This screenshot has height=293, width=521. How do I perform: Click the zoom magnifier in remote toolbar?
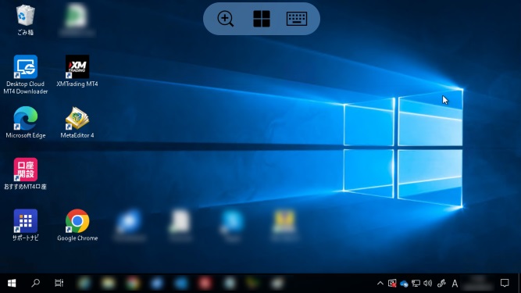click(226, 19)
